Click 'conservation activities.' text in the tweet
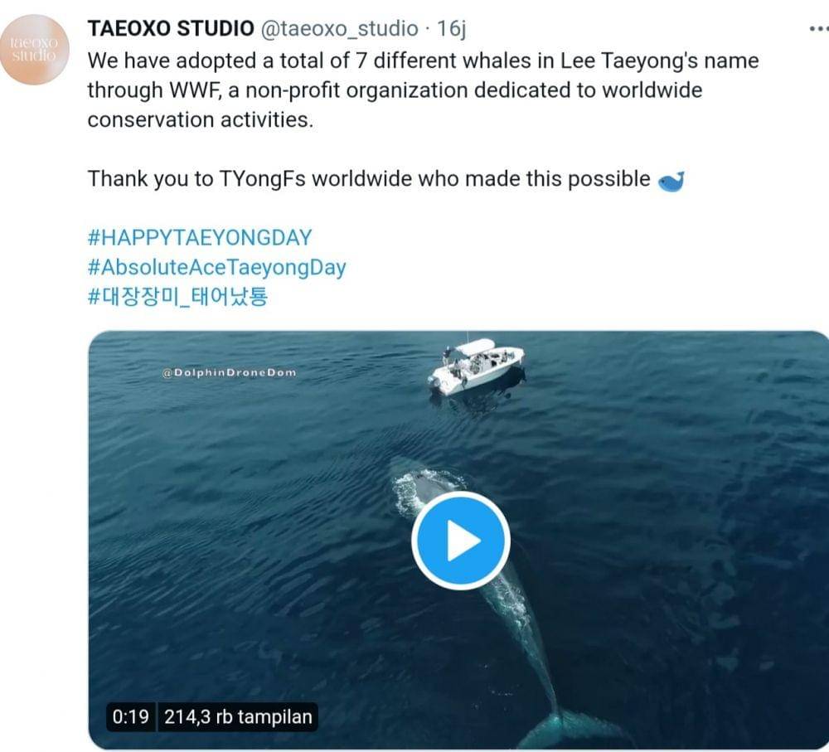The image size is (829, 752). [x=201, y=119]
